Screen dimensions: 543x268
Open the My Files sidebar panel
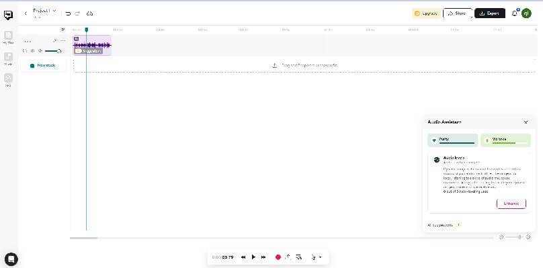click(x=8, y=38)
